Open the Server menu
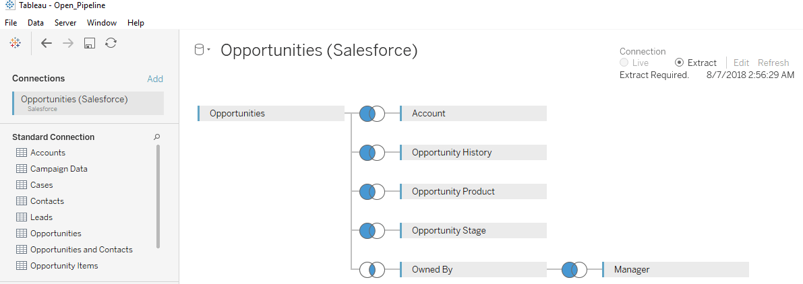The width and height of the screenshot is (803, 284). [65, 23]
